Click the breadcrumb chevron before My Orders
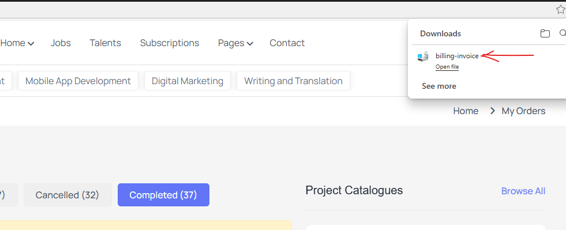Screen dimensions: 566x230 (x=492, y=111)
